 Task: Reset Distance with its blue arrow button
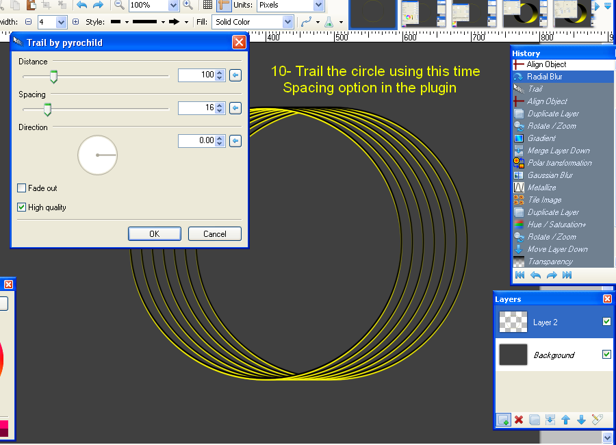[235, 75]
